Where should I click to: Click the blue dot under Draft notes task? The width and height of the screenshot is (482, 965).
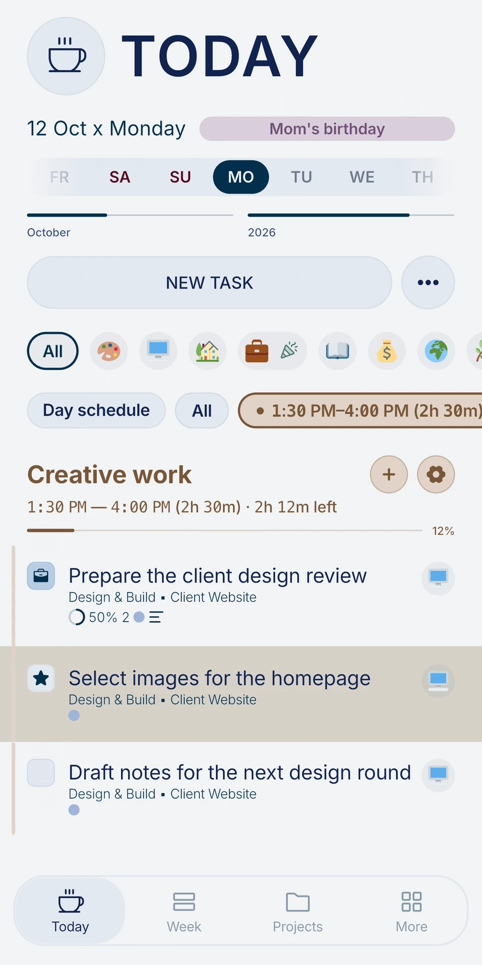click(x=74, y=810)
